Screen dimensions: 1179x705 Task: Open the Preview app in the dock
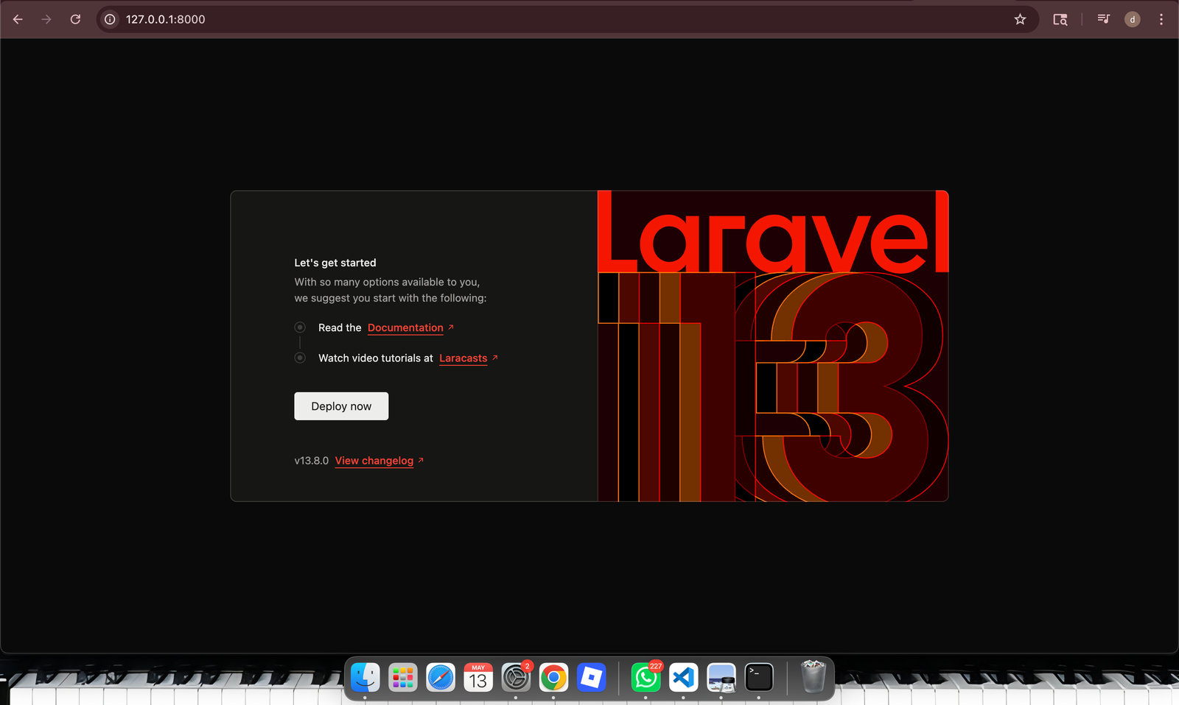coord(721,677)
